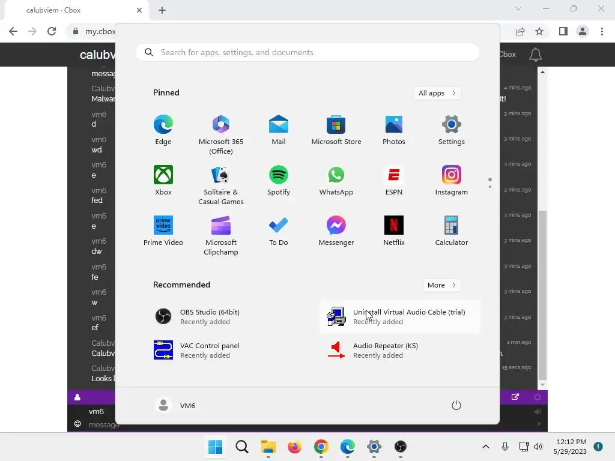Show All apps list

click(x=437, y=93)
